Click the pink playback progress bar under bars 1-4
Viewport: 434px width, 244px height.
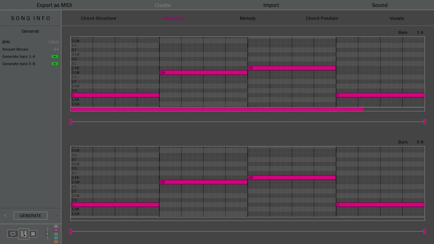coord(217,109)
